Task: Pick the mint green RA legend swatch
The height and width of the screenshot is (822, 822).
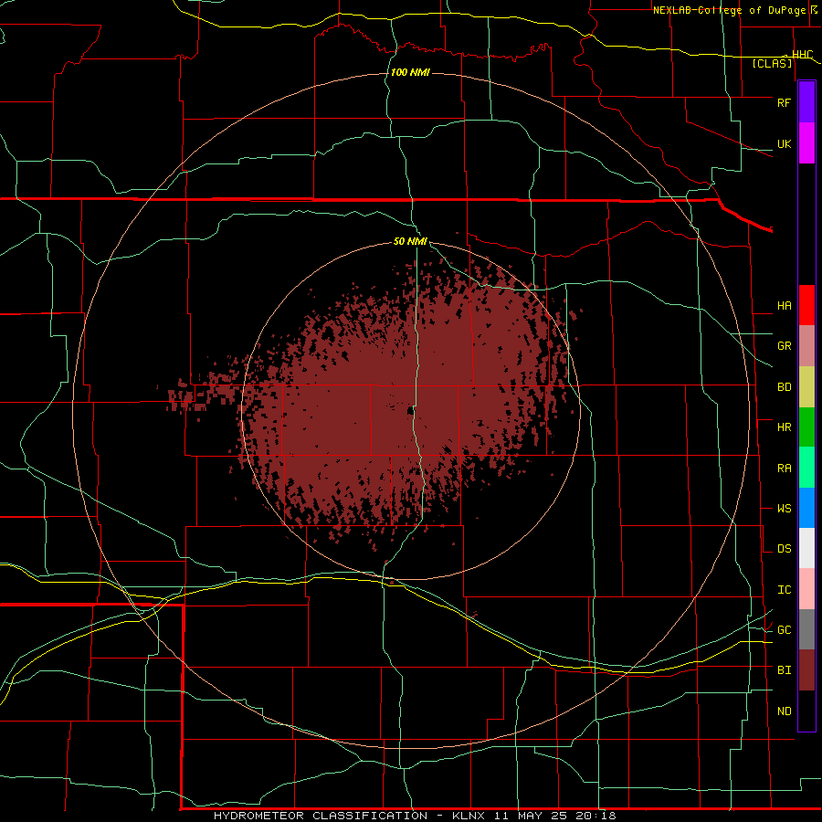Action: click(x=806, y=468)
